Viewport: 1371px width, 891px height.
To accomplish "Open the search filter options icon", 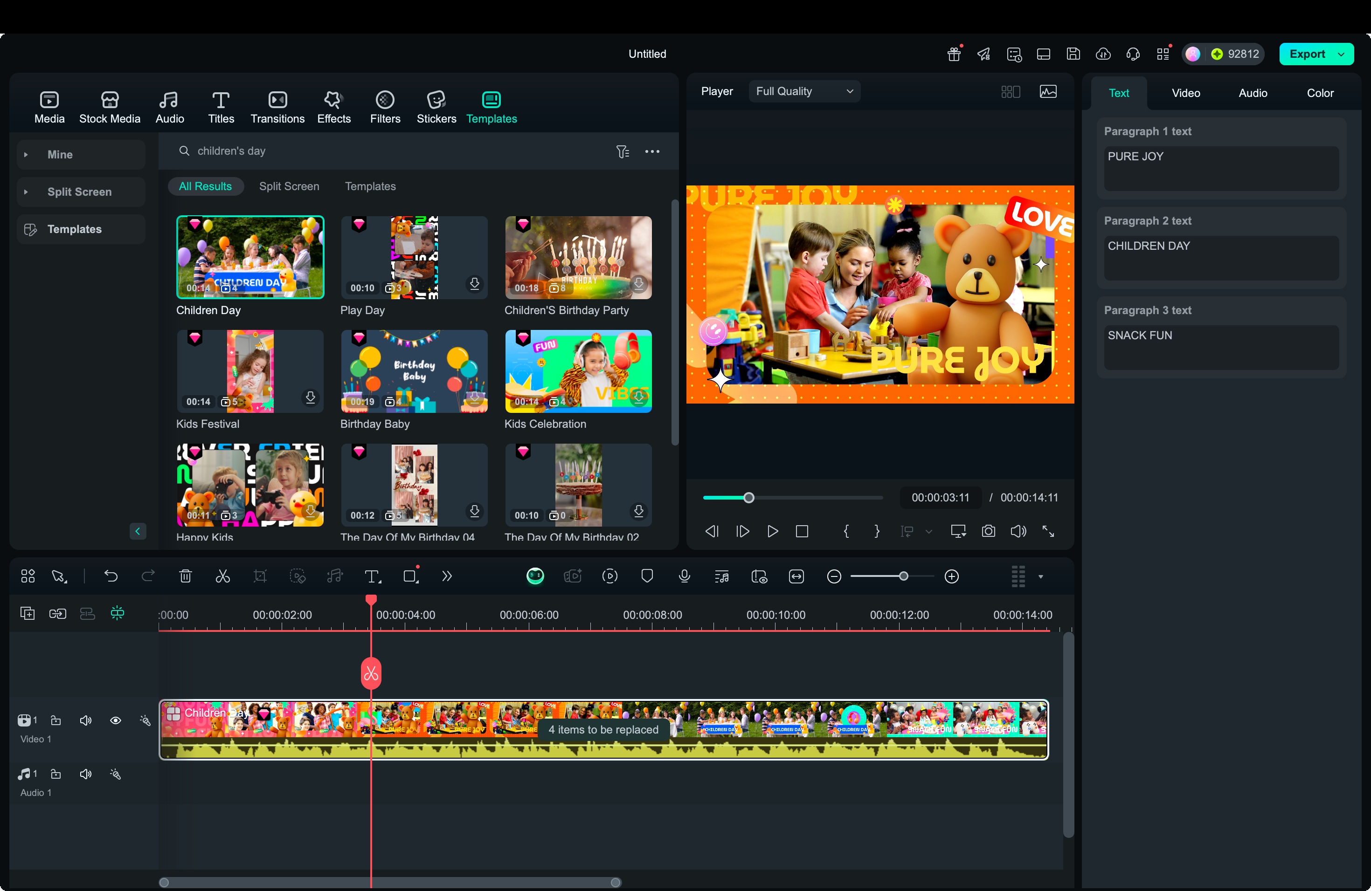I will click(x=623, y=151).
